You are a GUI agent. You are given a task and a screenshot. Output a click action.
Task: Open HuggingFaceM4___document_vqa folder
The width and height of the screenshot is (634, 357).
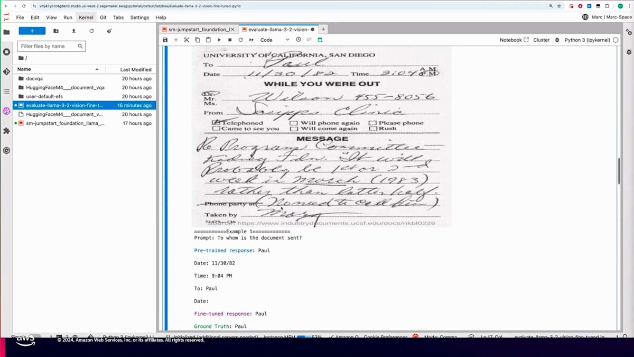pyautogui.click(x=85, y=87)
